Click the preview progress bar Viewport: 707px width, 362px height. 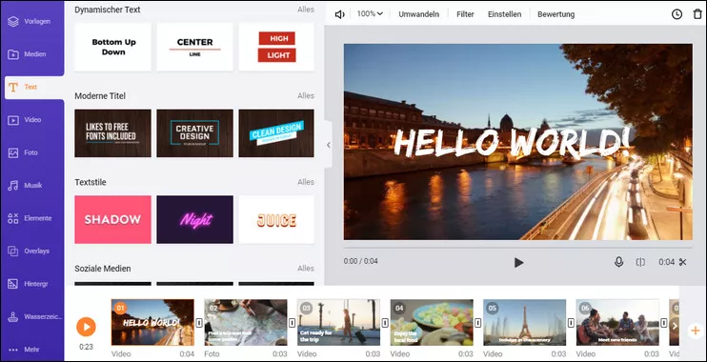tap(517, 248)
